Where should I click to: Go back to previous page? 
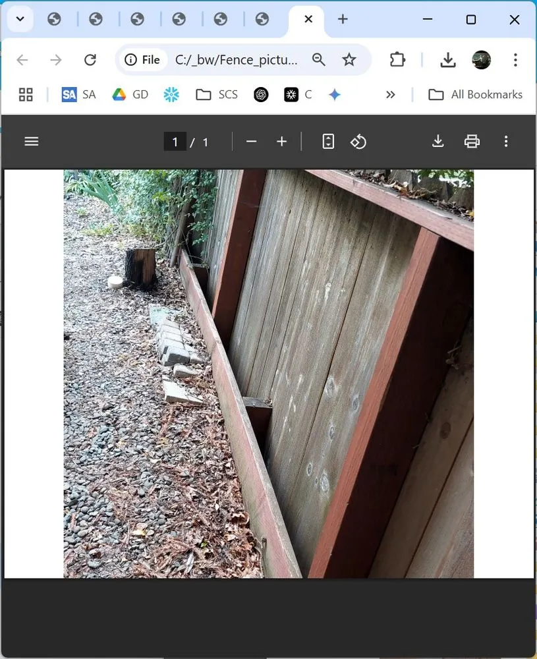click(x=22, y=60)
